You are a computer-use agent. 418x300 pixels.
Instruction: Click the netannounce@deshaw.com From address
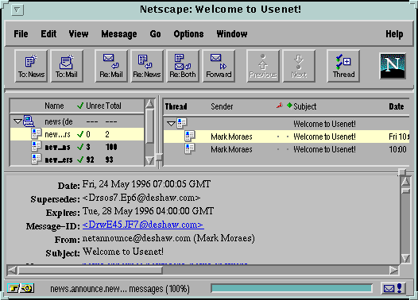coord(137,238)
